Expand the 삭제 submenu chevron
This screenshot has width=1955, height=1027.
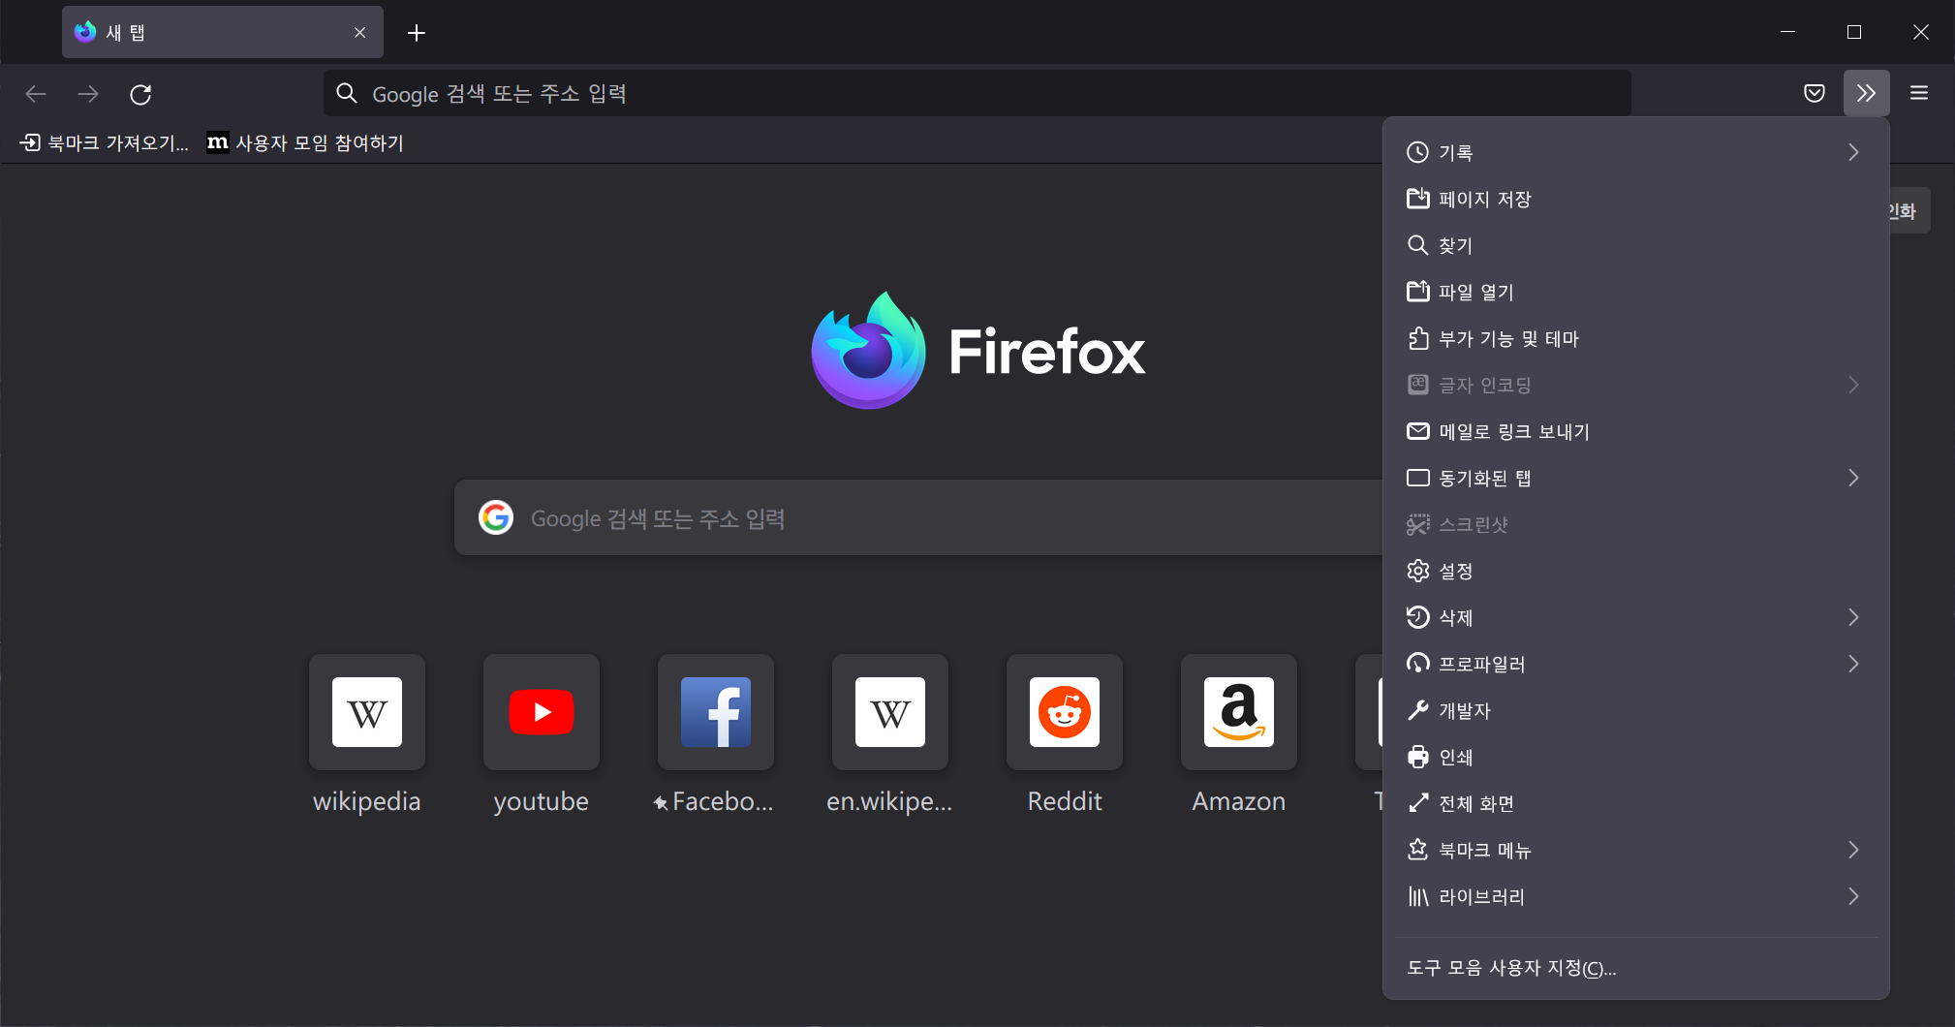pyautogui.click(x=1853, y=617)
